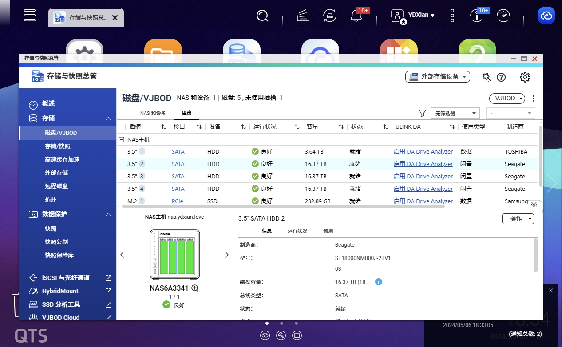
Task: Open the 操作 actions dropdown
Action: click(518, 219)
